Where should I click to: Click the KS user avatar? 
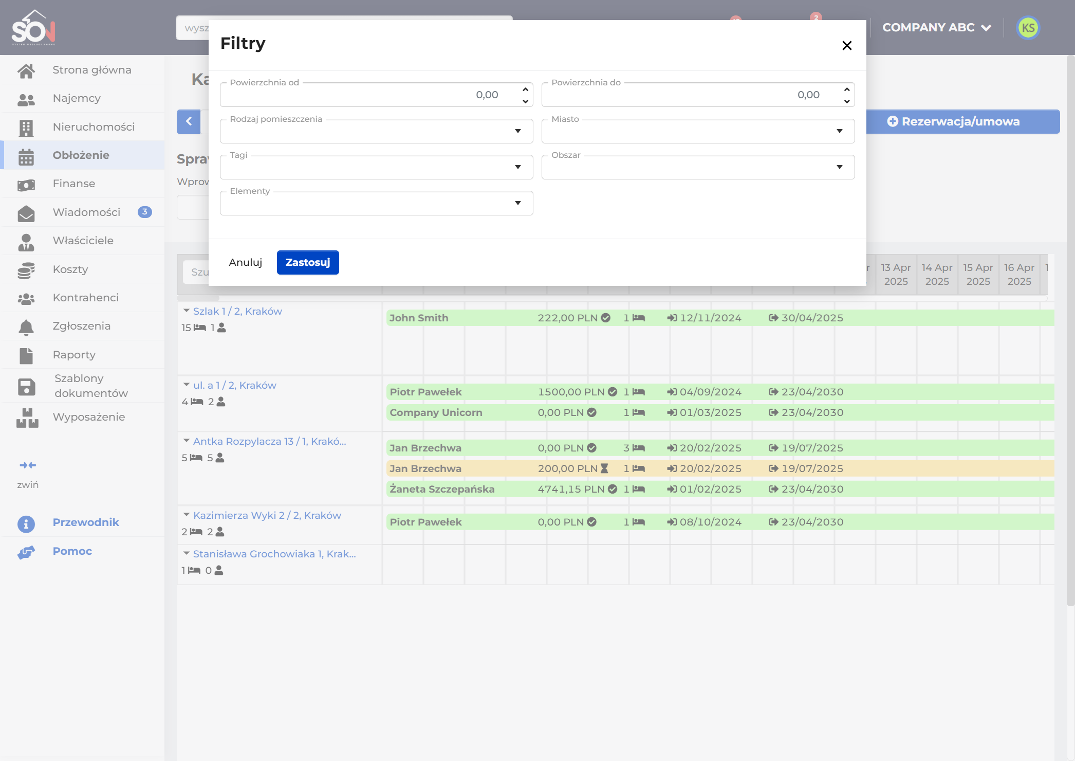[x=1028, y=28]
